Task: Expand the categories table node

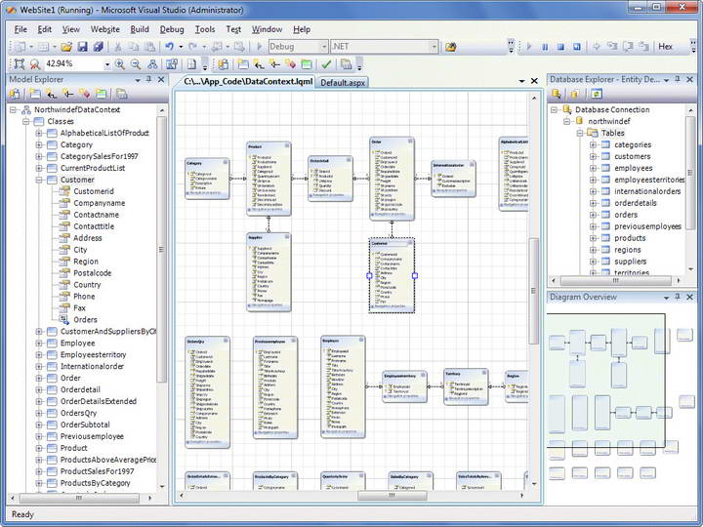Action: point(593,144)
